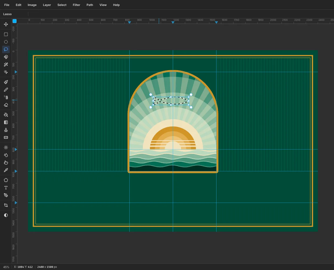Choose the Spray can airbrush tool
Screen dimensions: 334x270
[x=6, y=97]
